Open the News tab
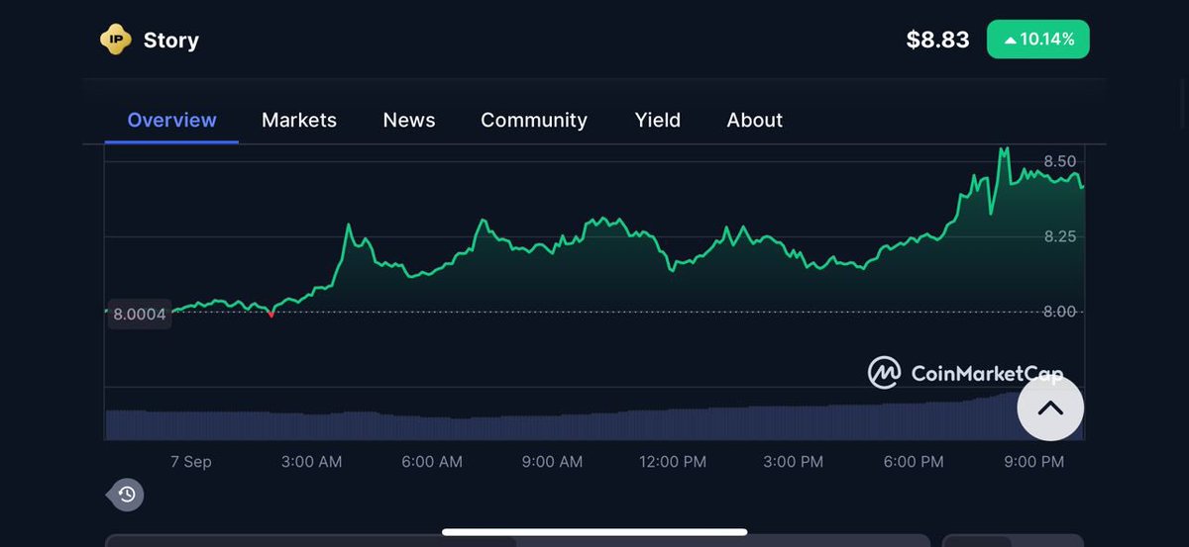The height and width of the screenshot is (547, 1189). pyautogui.click(x=409, y=120)
